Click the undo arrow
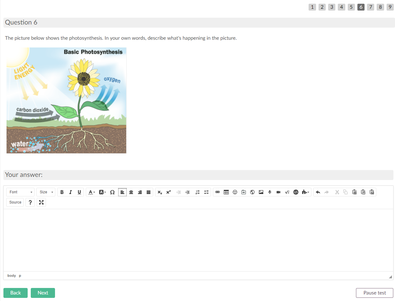Screen dimensions: 395x301 click(x=318, y=192)
